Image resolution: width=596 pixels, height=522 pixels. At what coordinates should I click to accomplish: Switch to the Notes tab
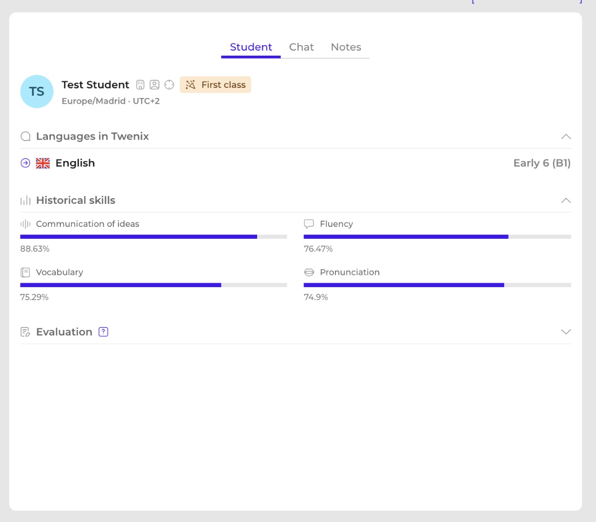click(x=346, y=47)
